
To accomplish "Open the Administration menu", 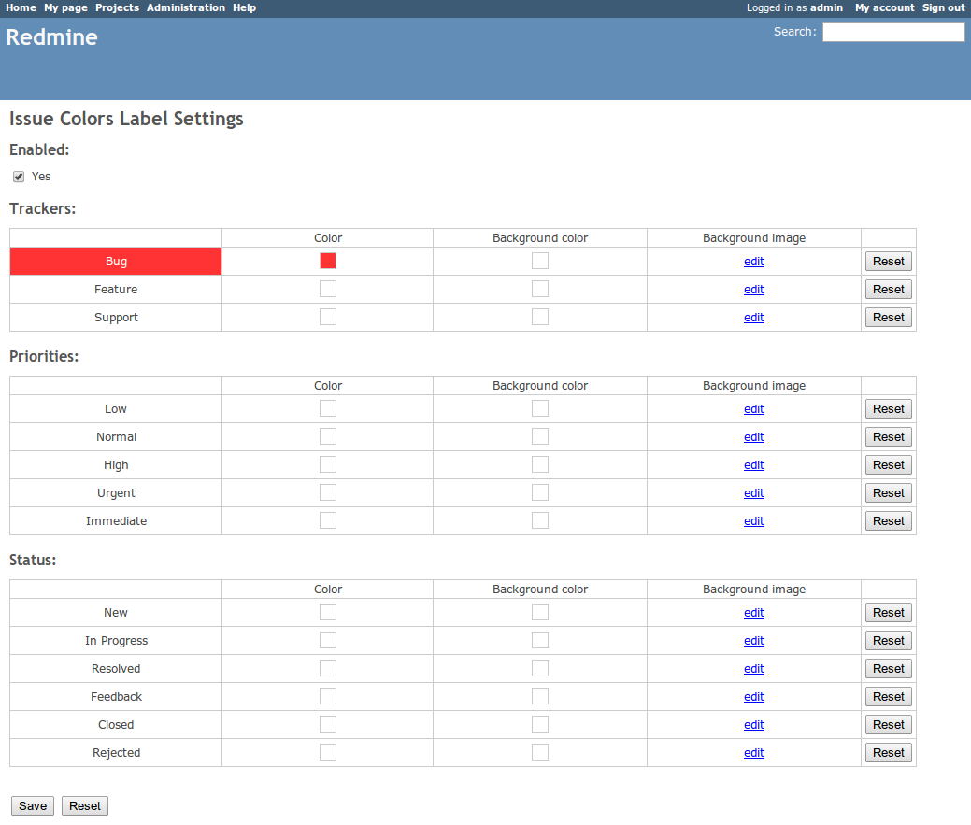I will point(186,7).
